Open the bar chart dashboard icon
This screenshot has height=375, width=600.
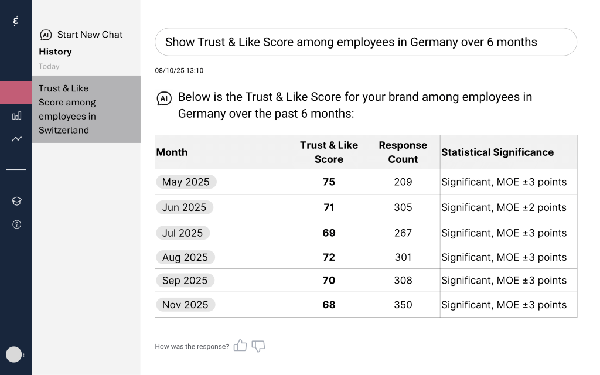coord(16,115)
